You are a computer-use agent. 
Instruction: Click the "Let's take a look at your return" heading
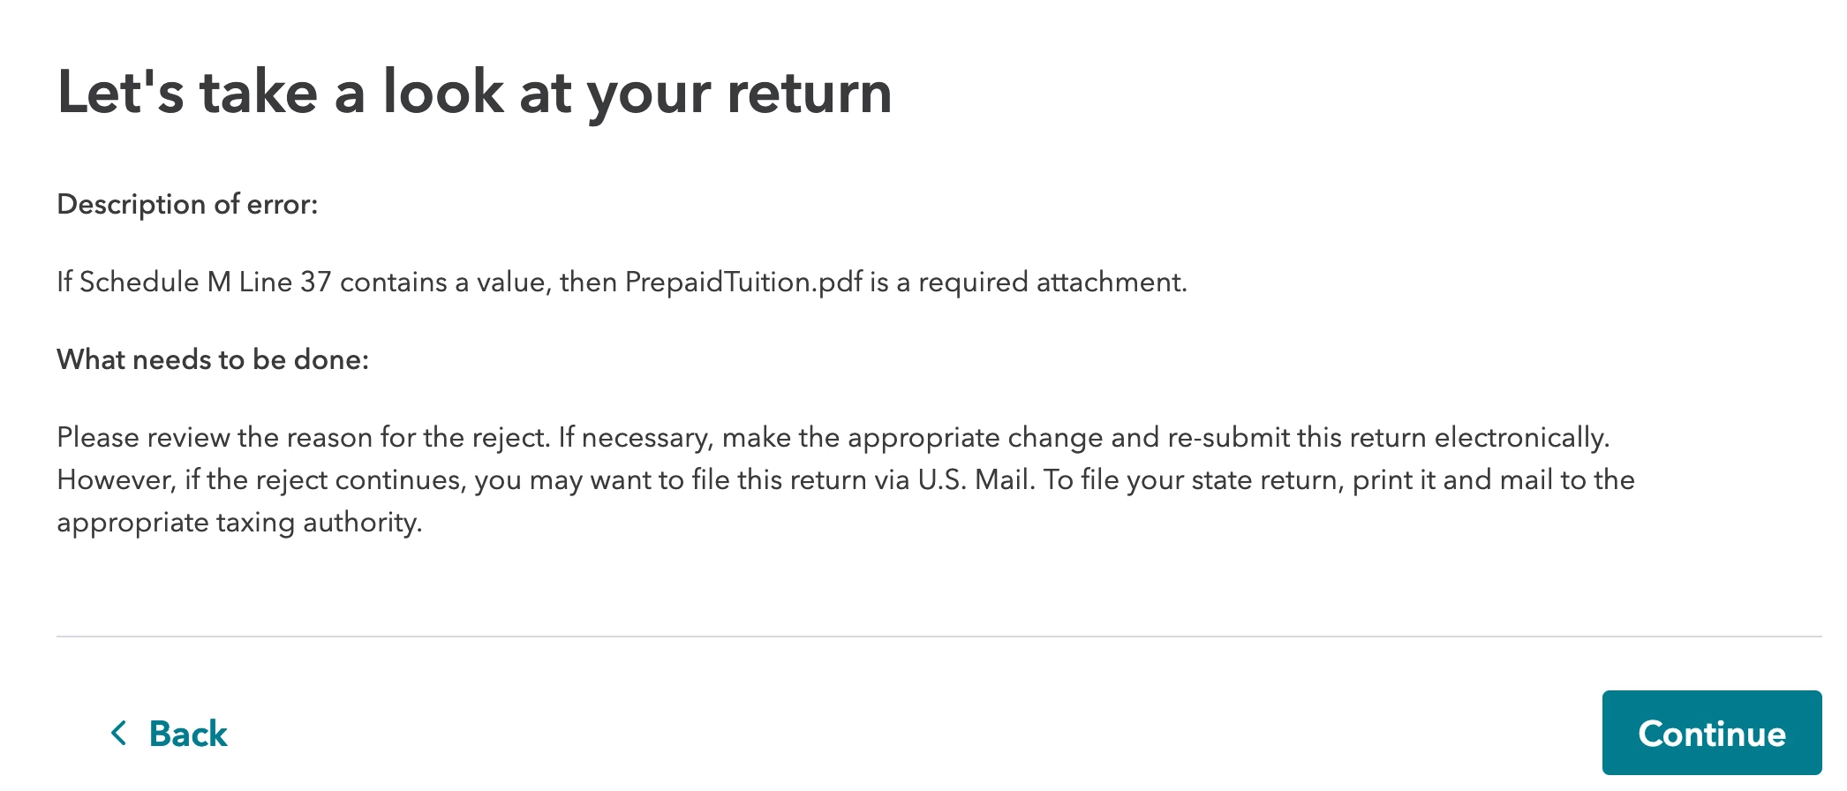point(475,94)
